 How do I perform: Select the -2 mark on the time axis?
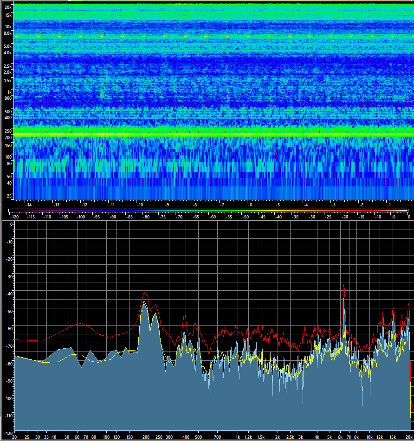(x=361, y=205)
